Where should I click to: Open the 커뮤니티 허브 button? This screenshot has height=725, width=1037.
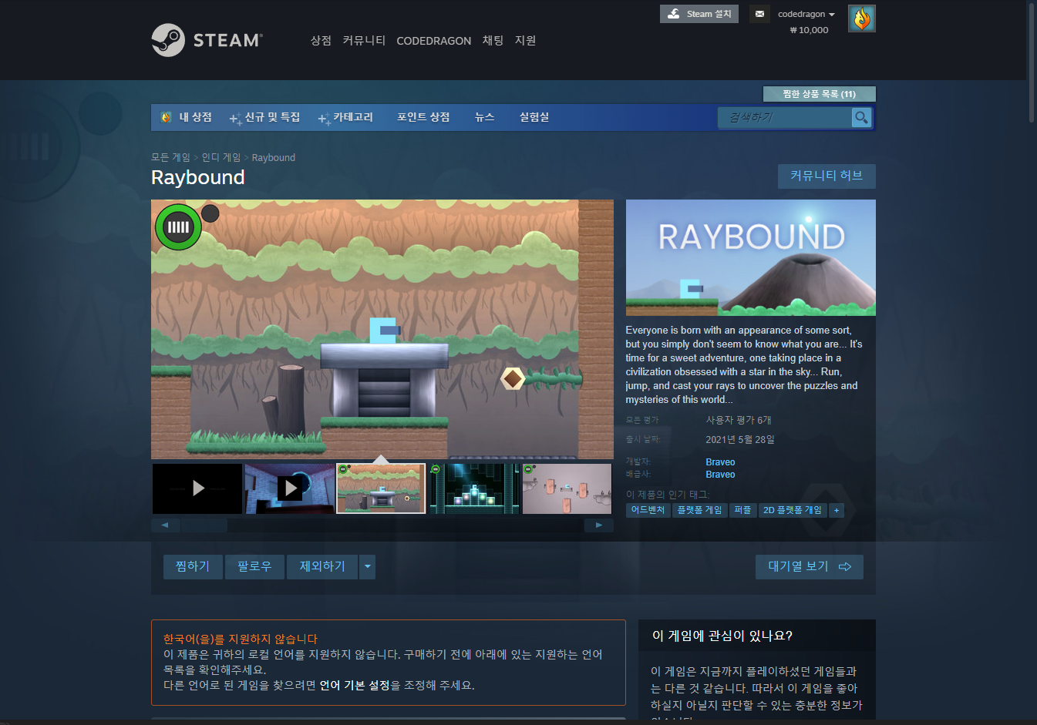point(827,176)
